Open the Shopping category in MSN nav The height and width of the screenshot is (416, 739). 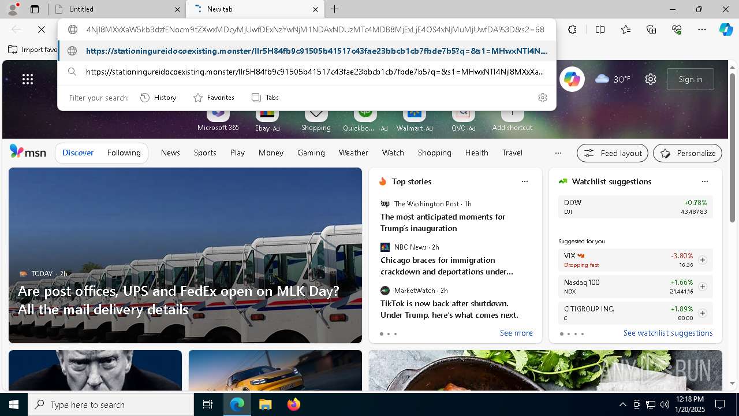[x=435, y=153]
